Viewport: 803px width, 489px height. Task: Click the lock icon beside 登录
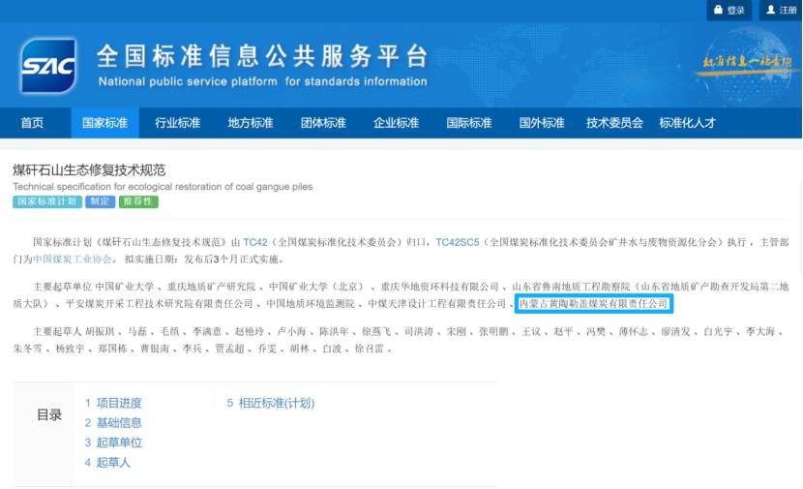[718, 10]
